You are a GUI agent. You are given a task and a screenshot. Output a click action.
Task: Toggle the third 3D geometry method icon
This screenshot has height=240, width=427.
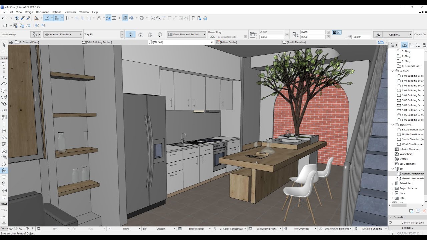tap(150, 34)
